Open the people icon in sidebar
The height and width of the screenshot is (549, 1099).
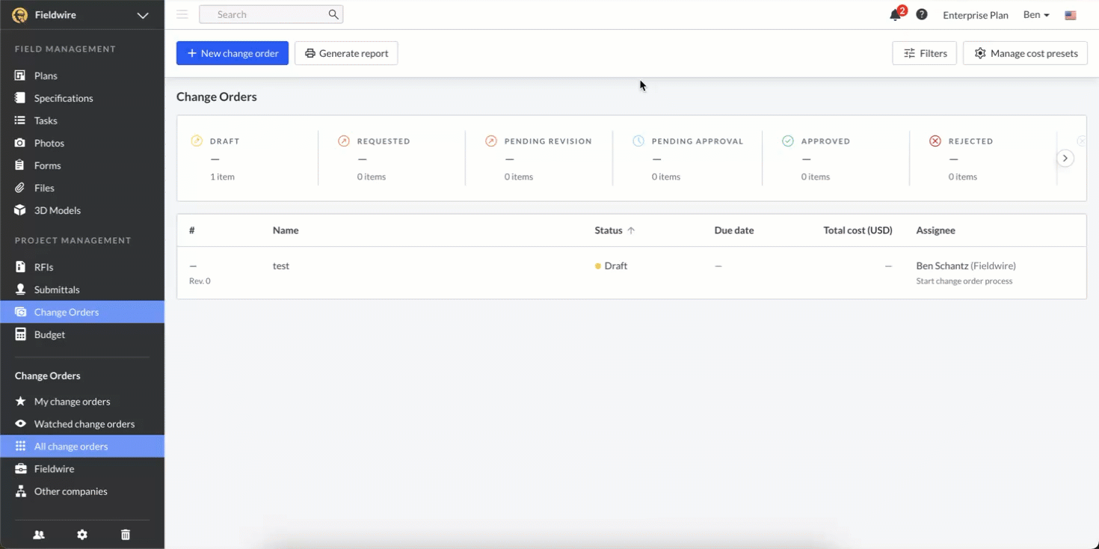39,535
